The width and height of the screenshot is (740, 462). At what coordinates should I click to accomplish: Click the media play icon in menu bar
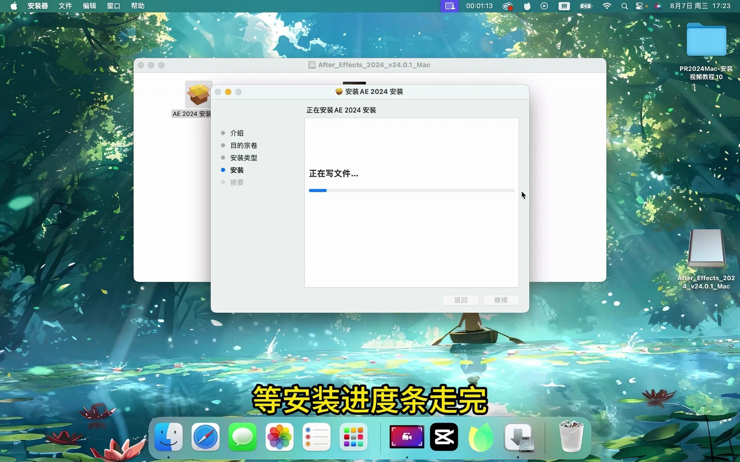coord(544,6)
